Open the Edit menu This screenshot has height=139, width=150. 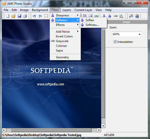(14, 10)
